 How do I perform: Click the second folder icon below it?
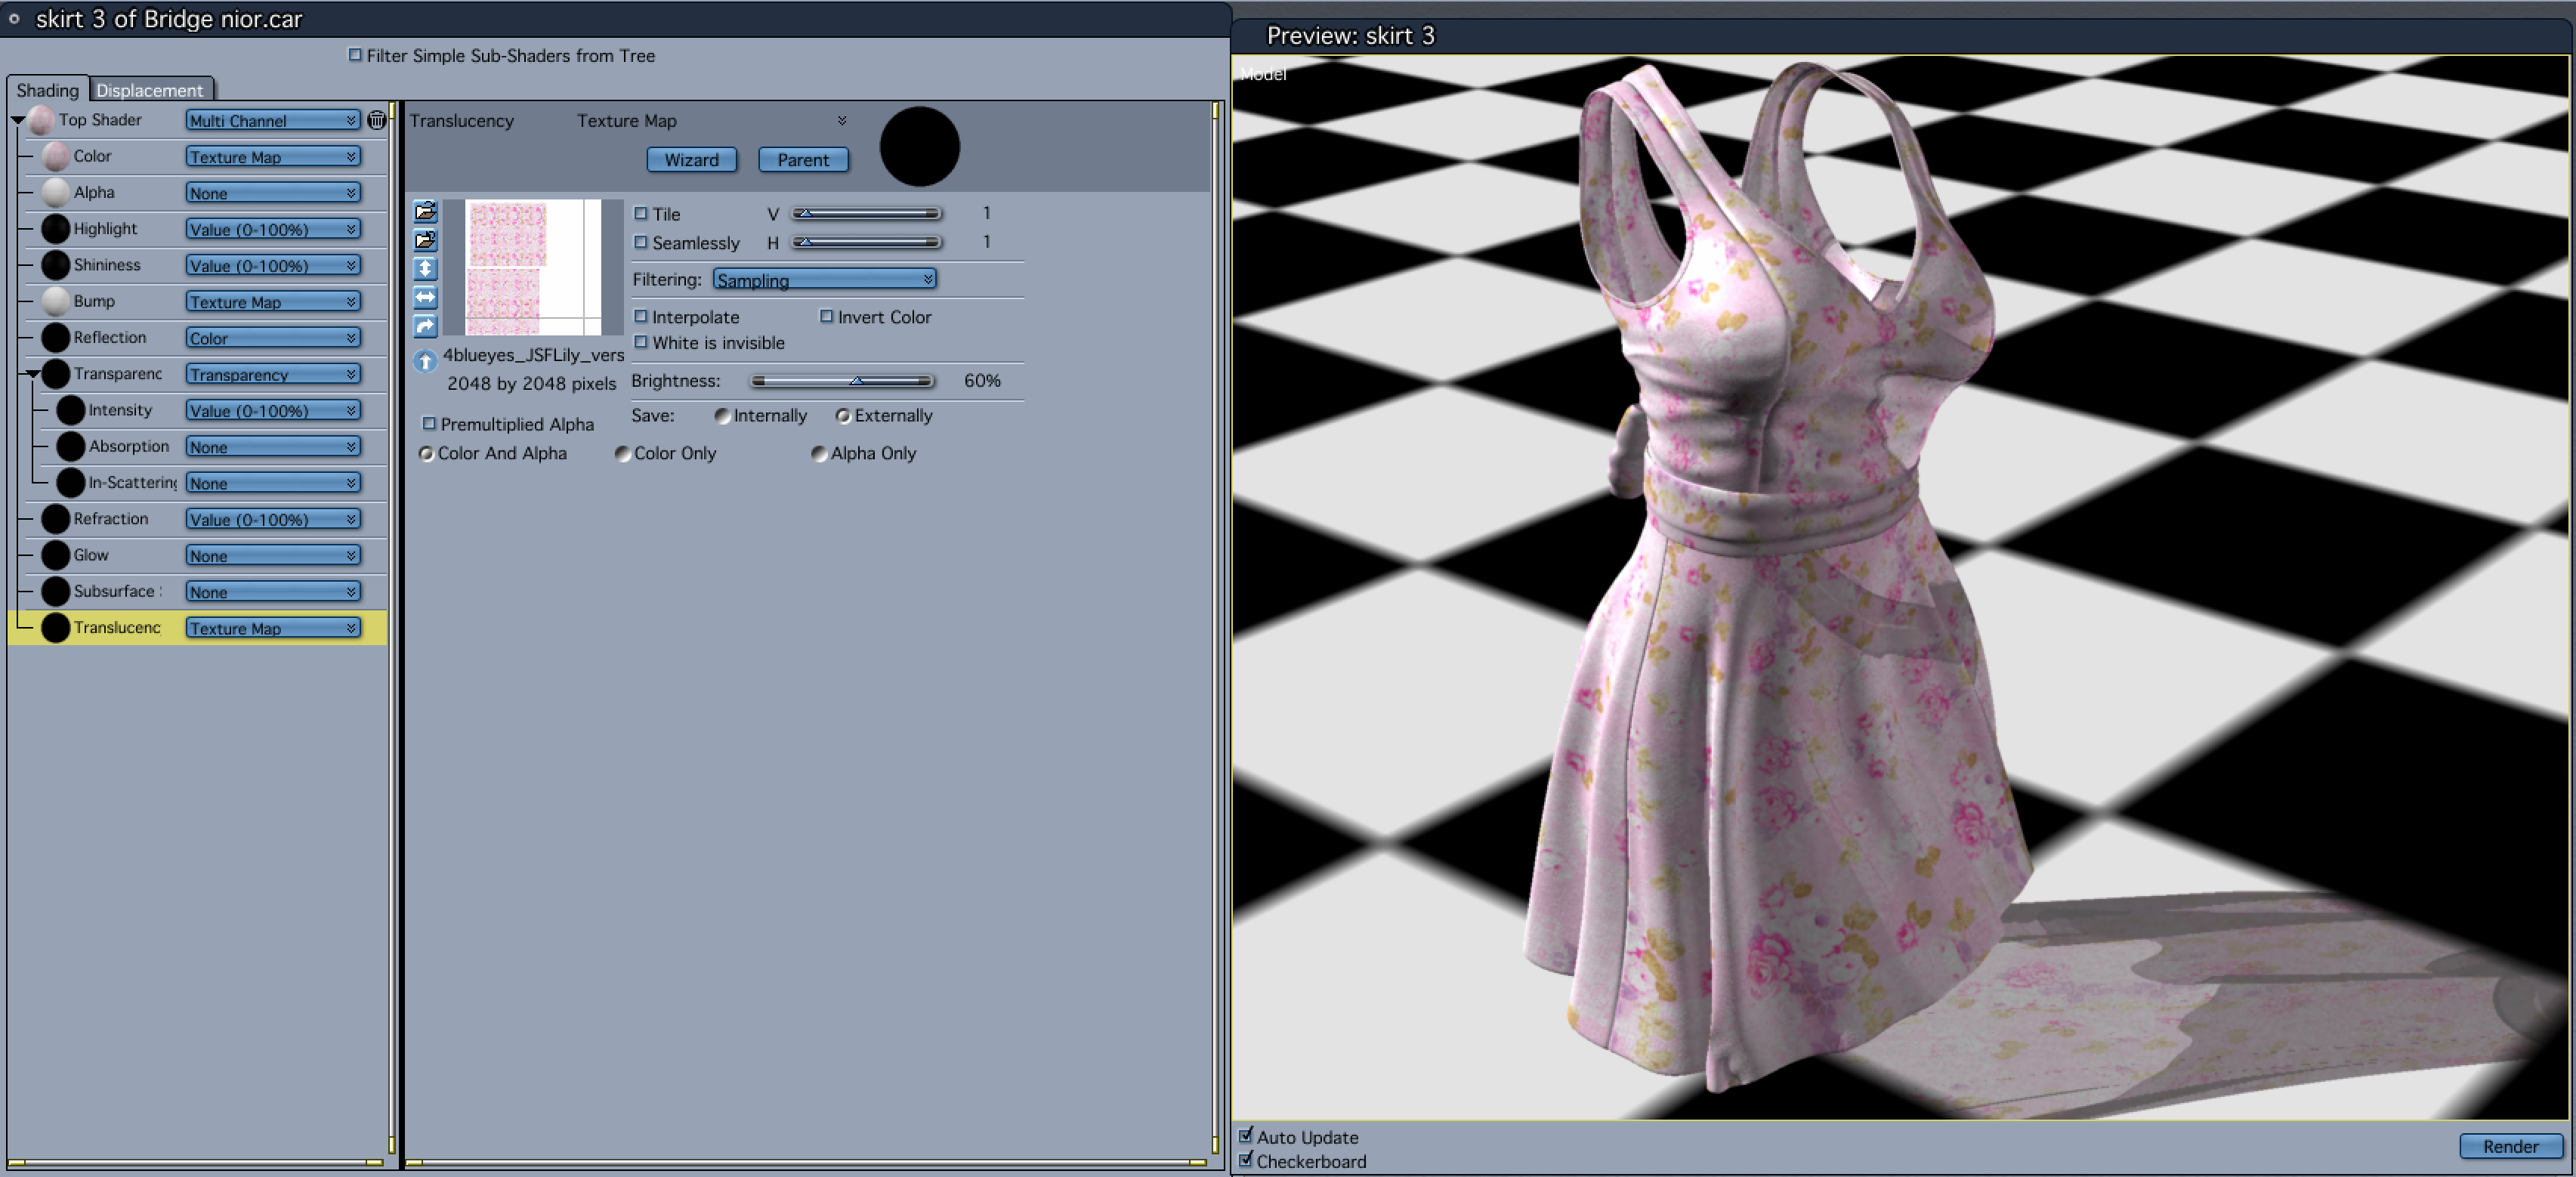coord(425,240)
